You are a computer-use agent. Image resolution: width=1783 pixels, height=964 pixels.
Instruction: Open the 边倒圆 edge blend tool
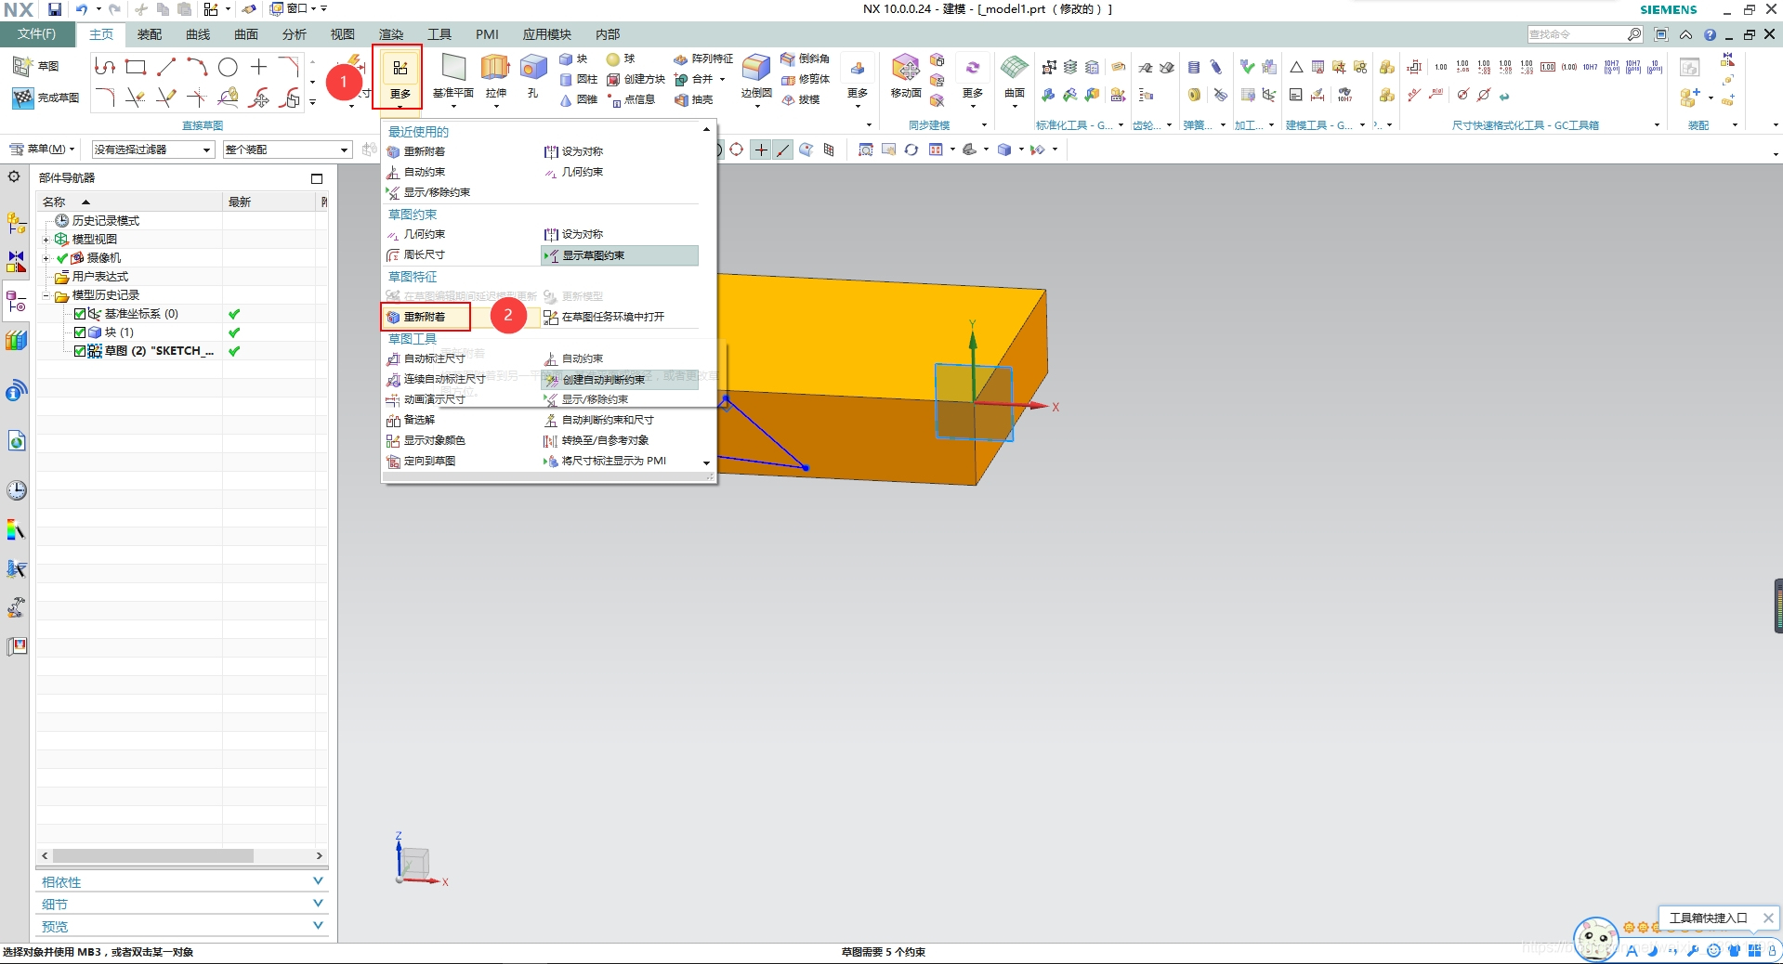click(756, 68)
